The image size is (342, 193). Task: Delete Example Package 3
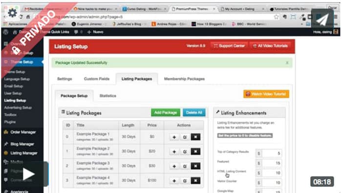(195, 166)
